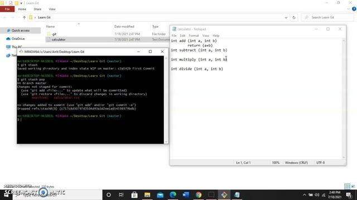Click the 'return (a+b)' line in Notepad
Screen dimensions: 357x200
(x=200, y=46)
